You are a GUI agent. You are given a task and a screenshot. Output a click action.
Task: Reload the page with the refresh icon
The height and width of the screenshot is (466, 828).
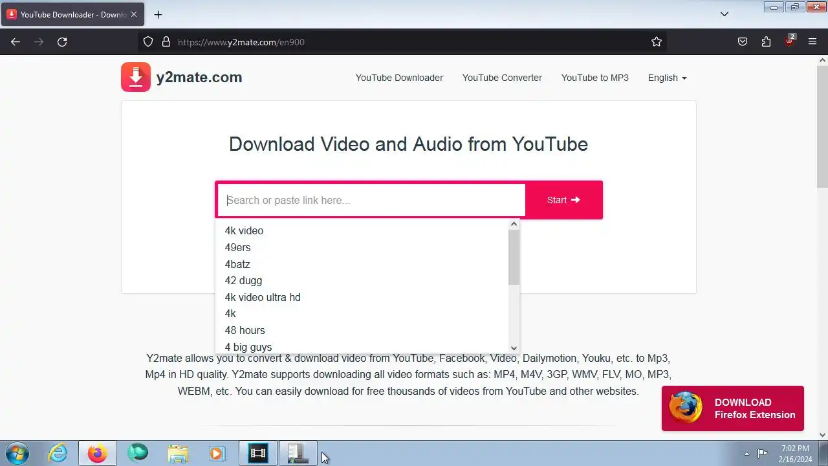point(62,42)
